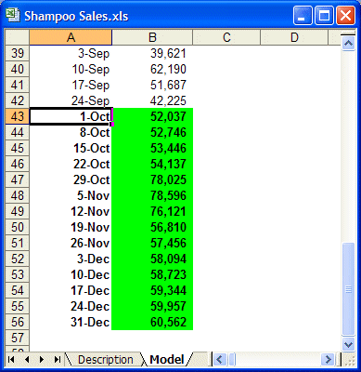The height and width of the screenshot is (372, 361).
Task: Click green cell 78,596
Action: 152,195
